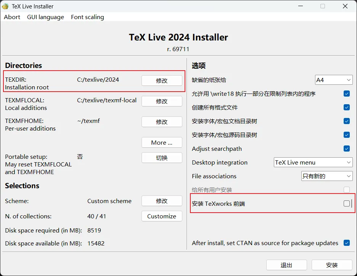Click the C:/texlive/2024 path text
This screenshot has width=357, height=276.
pos(98,79)
